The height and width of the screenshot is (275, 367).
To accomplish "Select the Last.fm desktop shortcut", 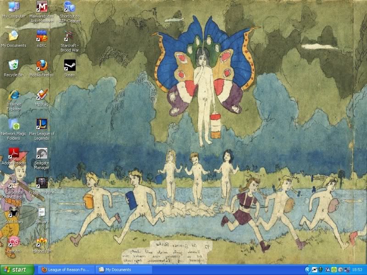I will (x=14, y=245).
